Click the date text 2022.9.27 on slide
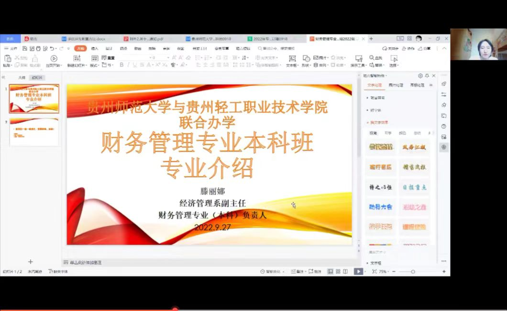507x311 pixels. coord(212,227)
